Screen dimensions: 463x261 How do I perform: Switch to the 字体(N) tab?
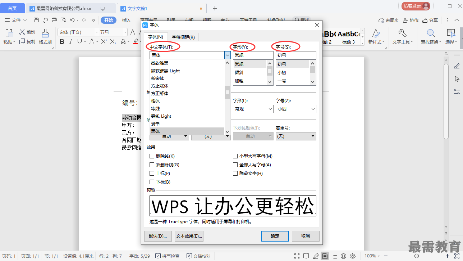156,37
